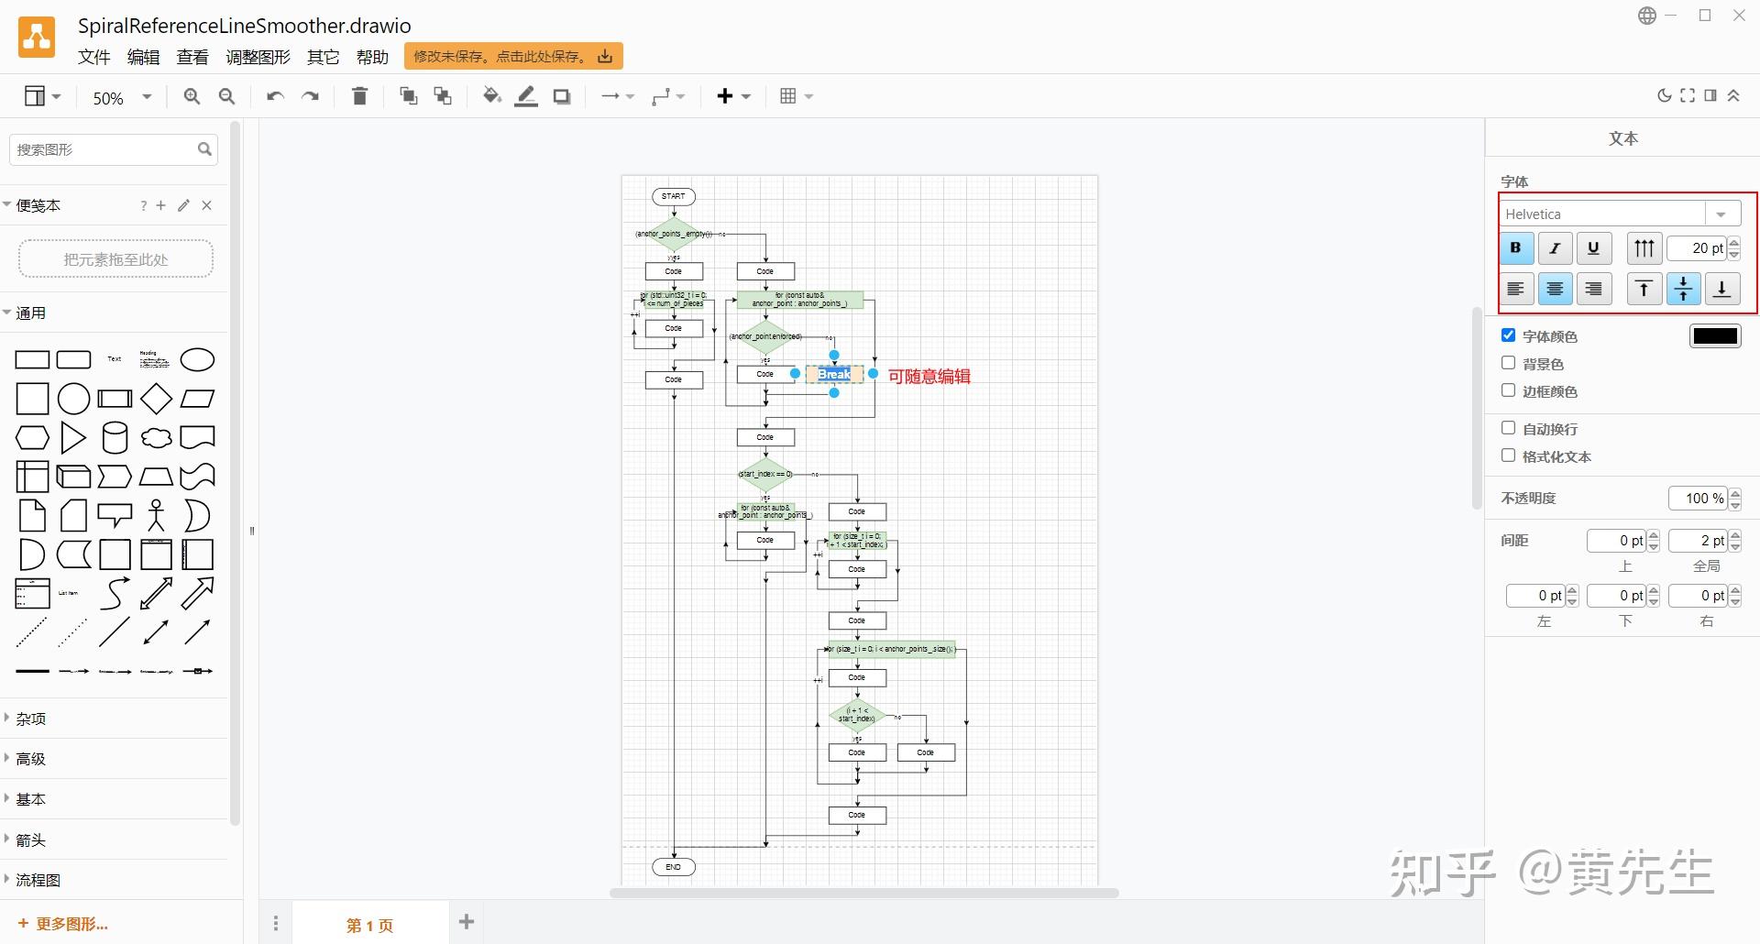1760x944 pixels.
Task: Align text to the left
Action: (x=1516, y=289)
